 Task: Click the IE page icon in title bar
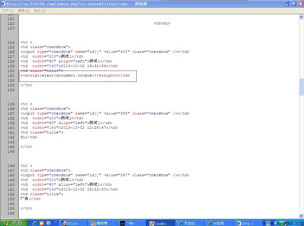[3, 4]
